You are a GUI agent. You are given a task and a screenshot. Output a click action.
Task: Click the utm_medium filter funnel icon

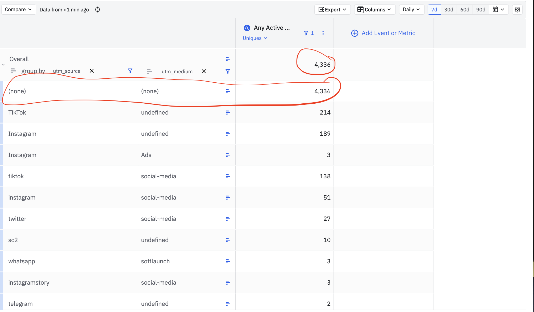[x=228, y=71]
